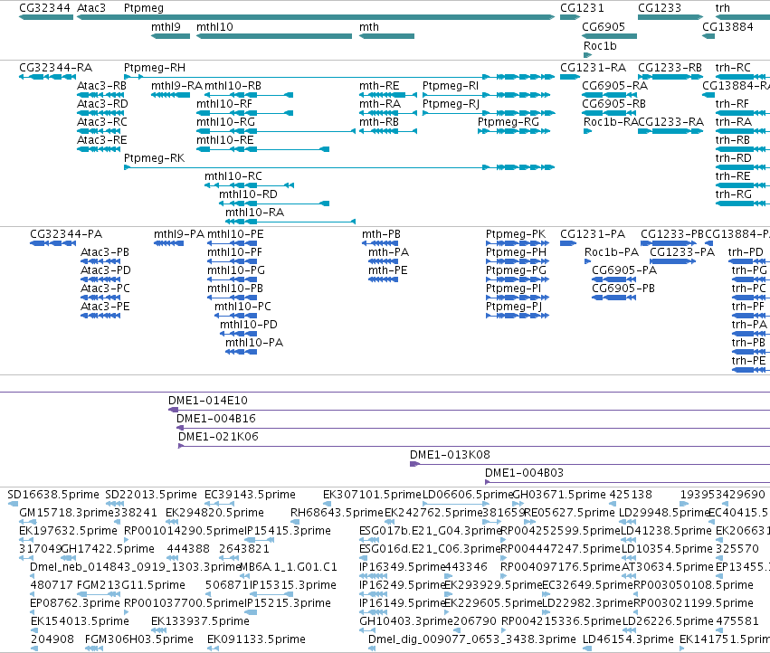Click transcript Ptpmeg-RH
This screenshot has width=770, height=653.
tap(155, 67)
